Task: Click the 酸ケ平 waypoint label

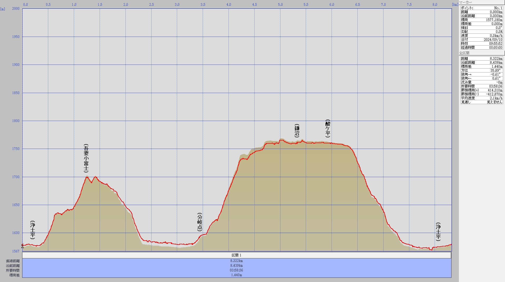Action: tap(328, 128)
